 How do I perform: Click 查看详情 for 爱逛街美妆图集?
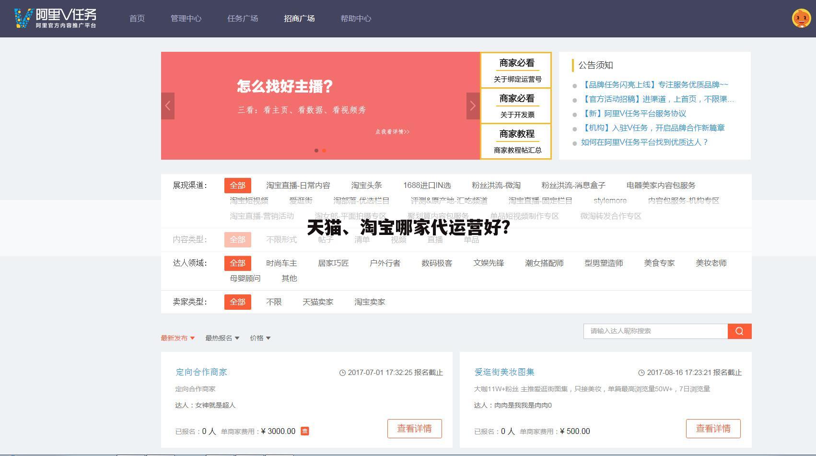tap(713, 429)
